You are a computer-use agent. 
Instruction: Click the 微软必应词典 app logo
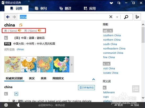click(3, 3)
